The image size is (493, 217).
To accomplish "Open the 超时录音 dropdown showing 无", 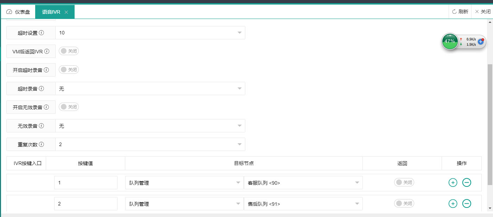I will point(150,88).
